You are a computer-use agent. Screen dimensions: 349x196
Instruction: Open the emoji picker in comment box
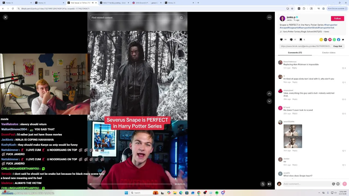pos(338,184)
